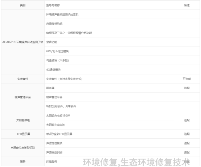Viewport: 201px width, 167px height.
Task: Click the GPS/北斗定位模块 cell
Action: click(x=109, y=51)
